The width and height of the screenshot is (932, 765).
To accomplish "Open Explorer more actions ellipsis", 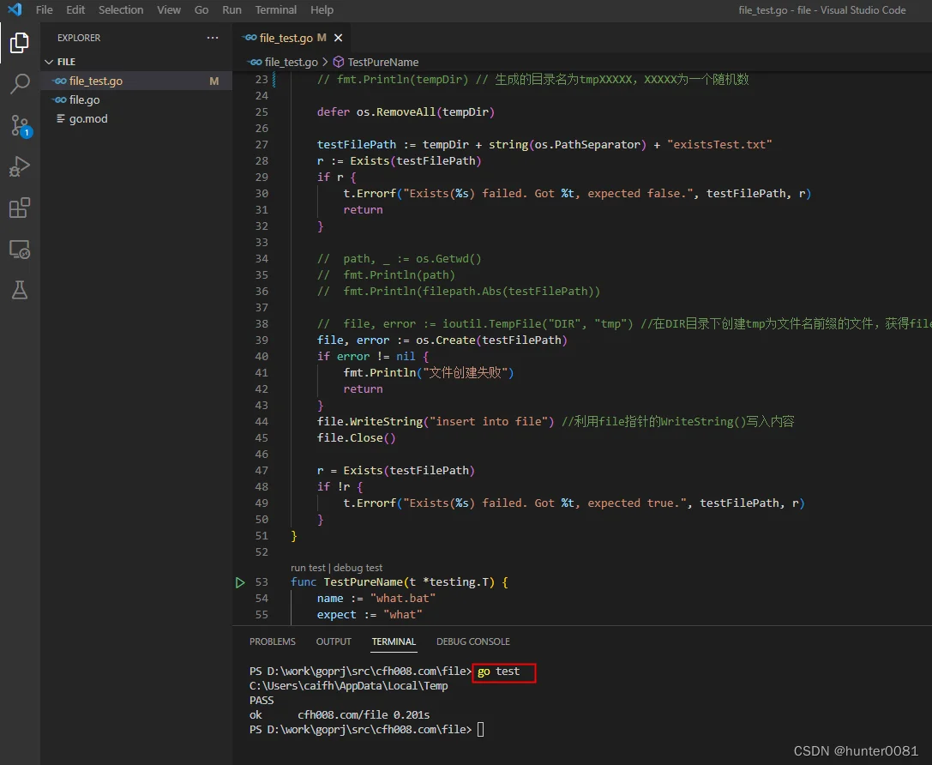I will 212,38.
